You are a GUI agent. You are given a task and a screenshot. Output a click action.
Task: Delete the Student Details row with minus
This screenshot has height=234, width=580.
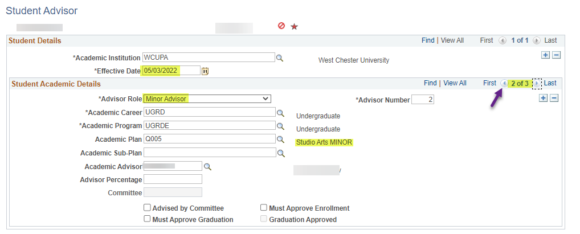[556, 55]
